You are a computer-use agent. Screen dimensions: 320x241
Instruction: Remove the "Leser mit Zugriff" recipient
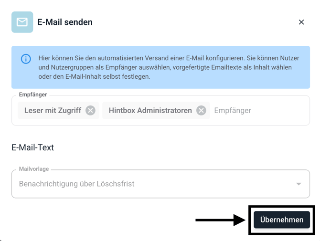(90, 110)
